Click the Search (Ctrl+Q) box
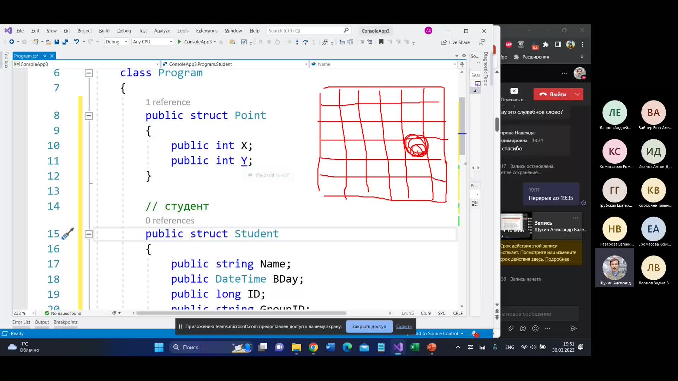 (309, 31)
